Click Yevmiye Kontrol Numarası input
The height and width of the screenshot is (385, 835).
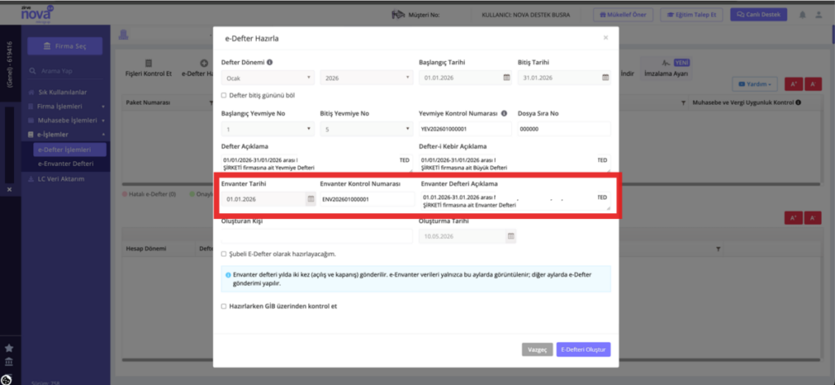point(465,129)
